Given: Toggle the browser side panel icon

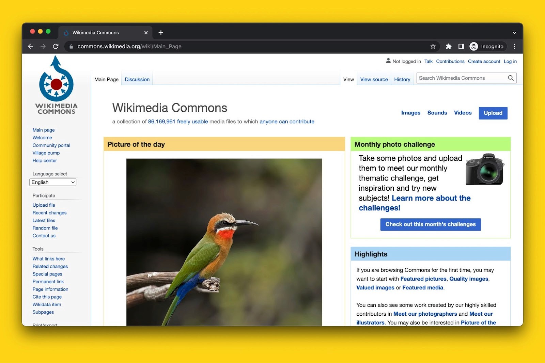Looking at the screenshot, I should (461, 46).
